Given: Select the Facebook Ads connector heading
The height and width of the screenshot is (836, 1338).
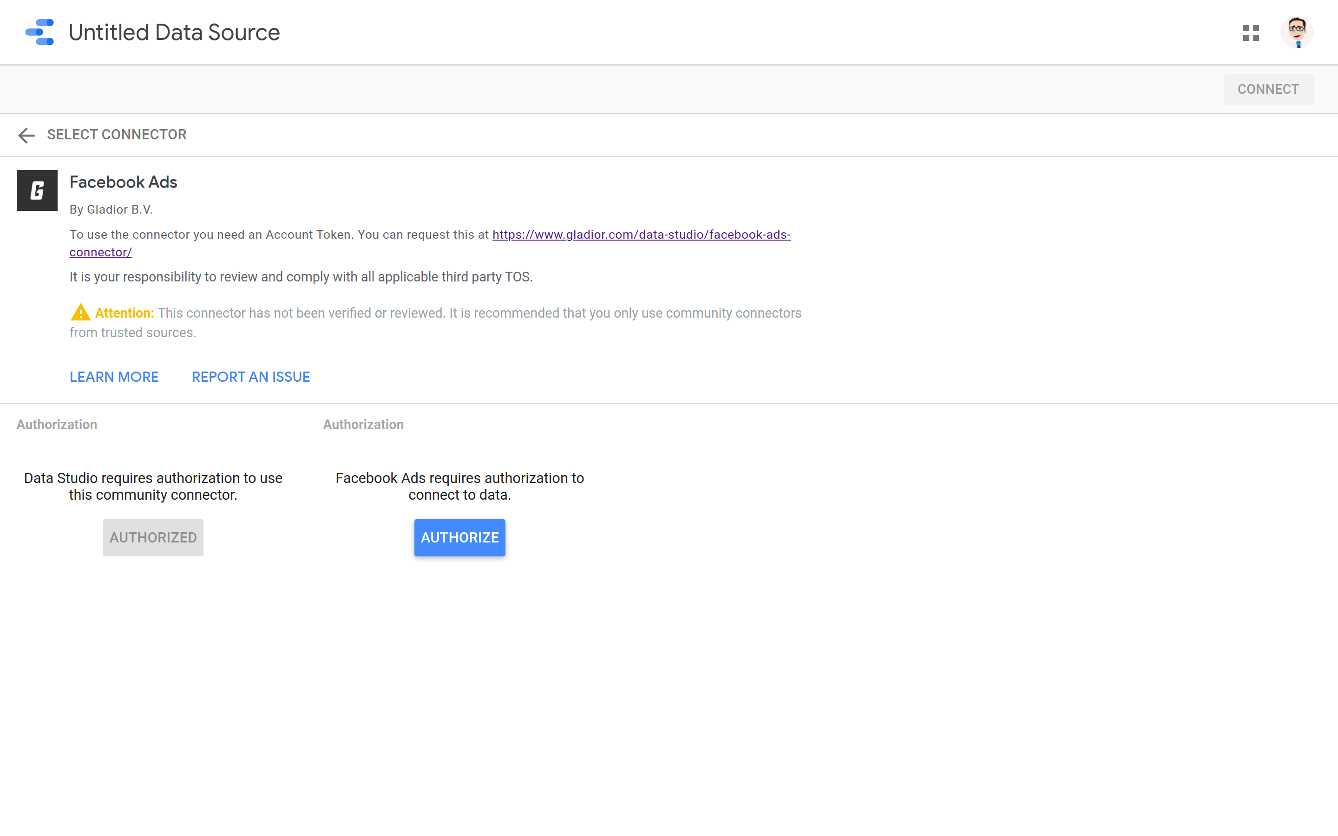Looking at the screenshot, I should tap(123, 182).
